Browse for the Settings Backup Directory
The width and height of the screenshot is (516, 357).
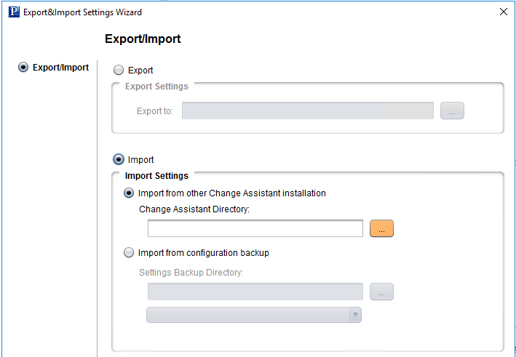(382, 292)
